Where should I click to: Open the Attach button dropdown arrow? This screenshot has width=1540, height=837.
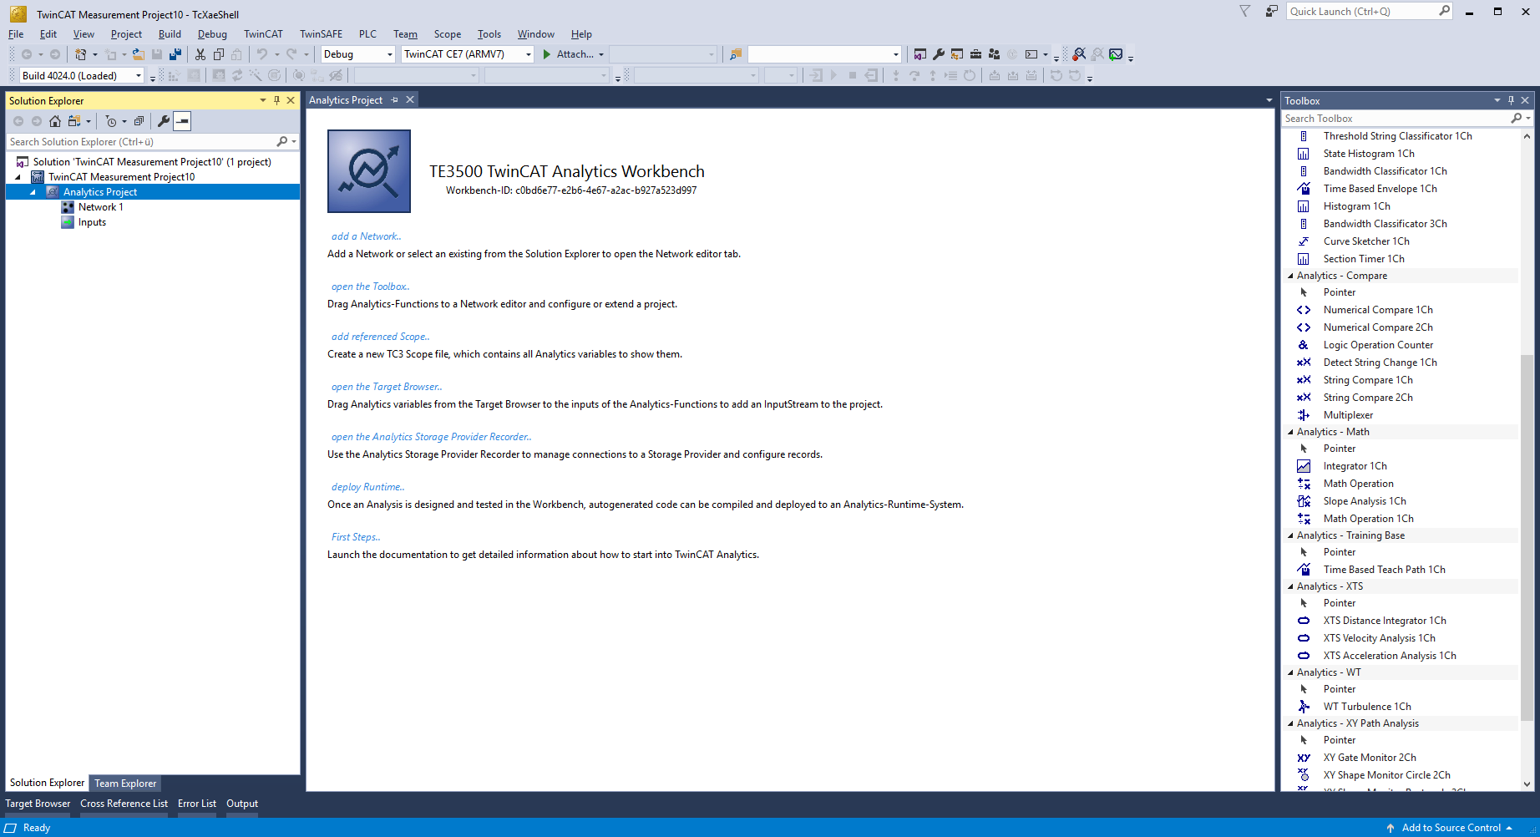(x=601, y=54)
